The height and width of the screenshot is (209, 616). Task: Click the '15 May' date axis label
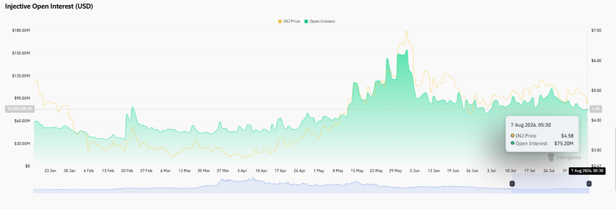click(x=357, y=171)
